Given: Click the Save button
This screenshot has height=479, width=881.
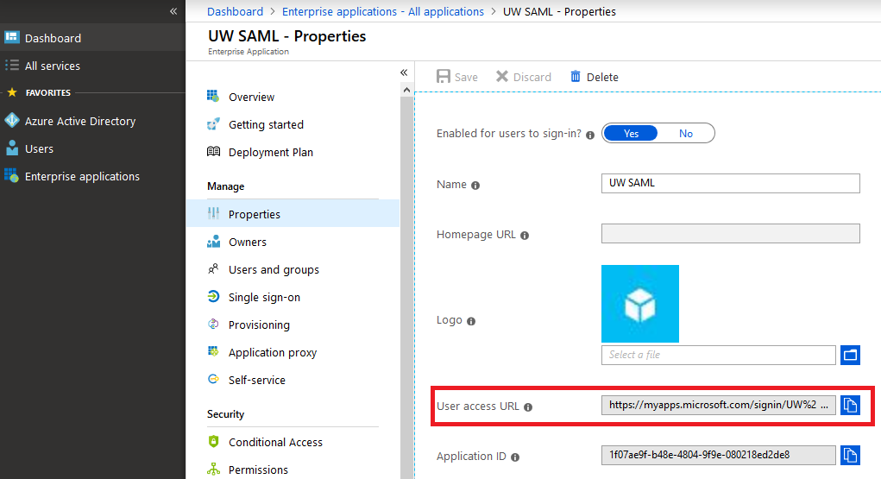Looking at the screenshot, I should click(456, 77).
